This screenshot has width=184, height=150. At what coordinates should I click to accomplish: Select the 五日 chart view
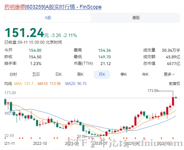click(x=36, y=74)
